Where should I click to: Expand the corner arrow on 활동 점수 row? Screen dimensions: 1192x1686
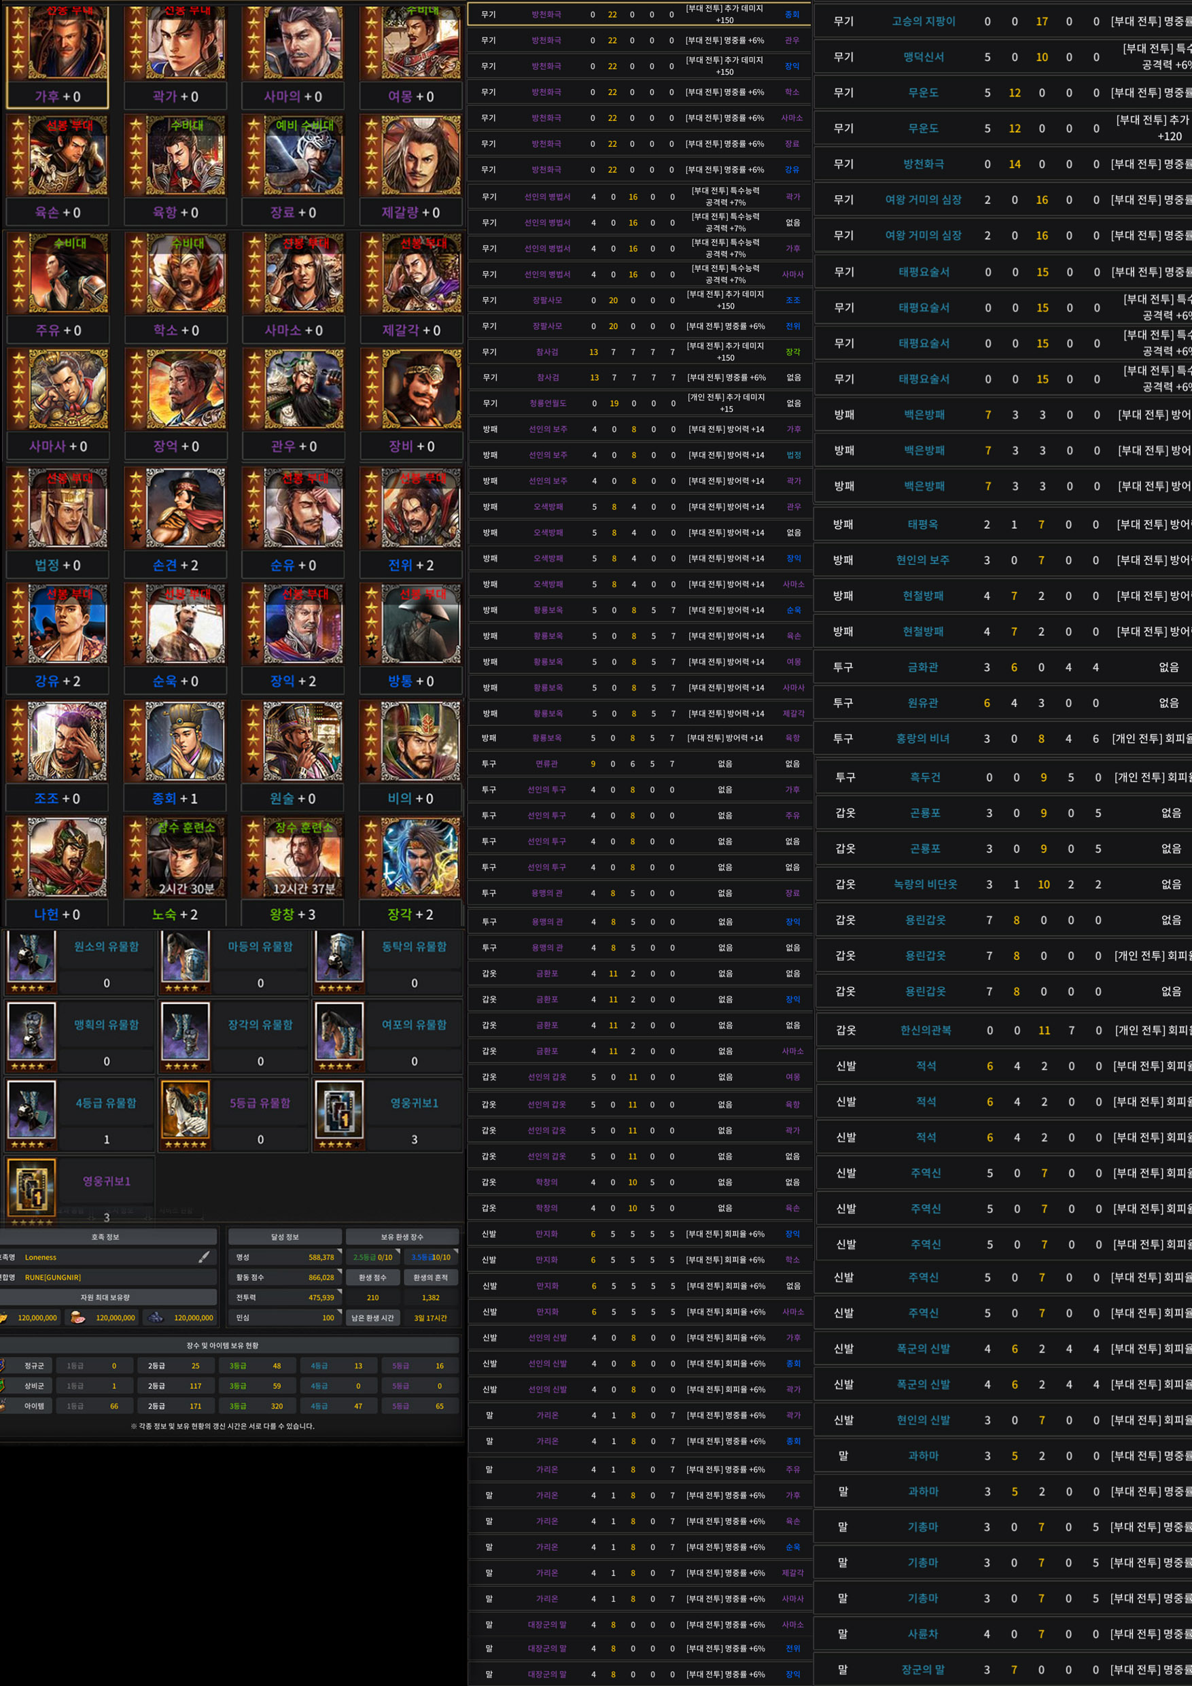click(339, 1271)
